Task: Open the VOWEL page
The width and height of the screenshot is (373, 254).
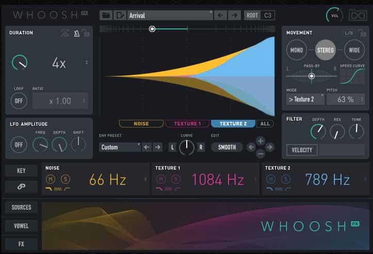Action: 21,226
